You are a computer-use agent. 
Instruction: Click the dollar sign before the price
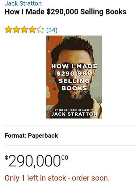[x=6, y=158]
